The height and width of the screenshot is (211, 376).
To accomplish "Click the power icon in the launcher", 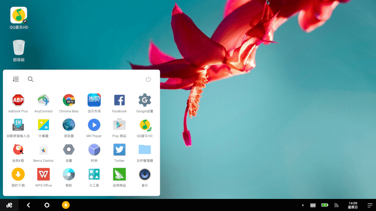I will coord(148,79).
